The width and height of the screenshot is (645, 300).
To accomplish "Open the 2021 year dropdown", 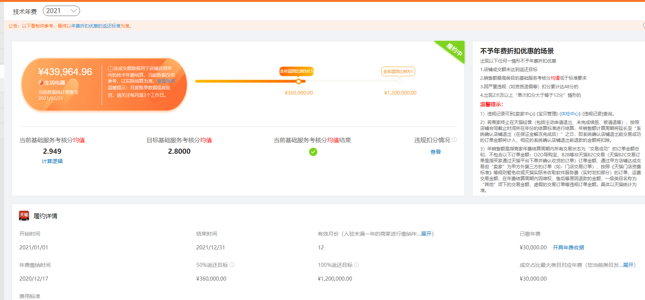I will tap(61, 11).
